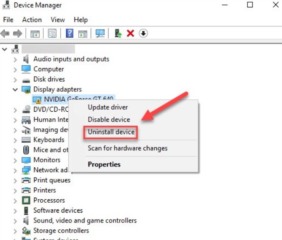
Task: Click the blue Help toolbar icon
Action: click(69, 34)
